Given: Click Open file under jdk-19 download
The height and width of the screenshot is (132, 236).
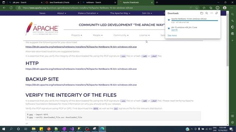Looking at the screenshot, I should [174, 30].
